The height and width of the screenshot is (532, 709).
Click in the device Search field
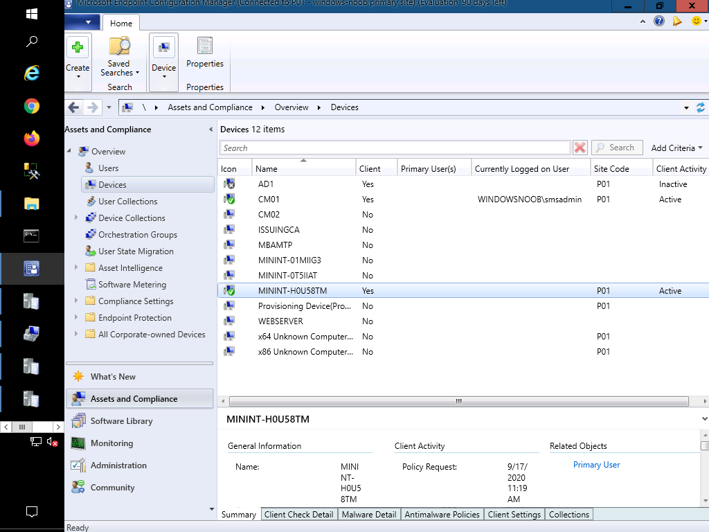pyautogui.click(x=395, y=148)
